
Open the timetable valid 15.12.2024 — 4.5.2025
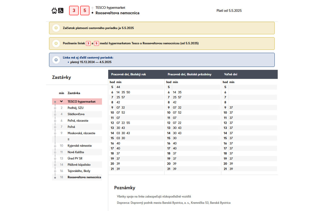(x=91, y=62)
